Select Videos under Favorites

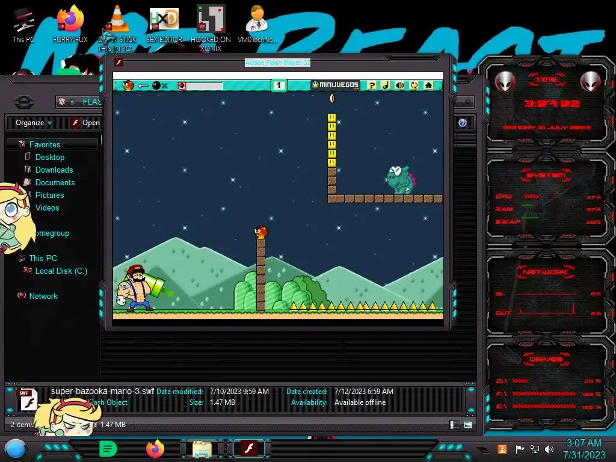pyautogui.click(x=47, y=208)
